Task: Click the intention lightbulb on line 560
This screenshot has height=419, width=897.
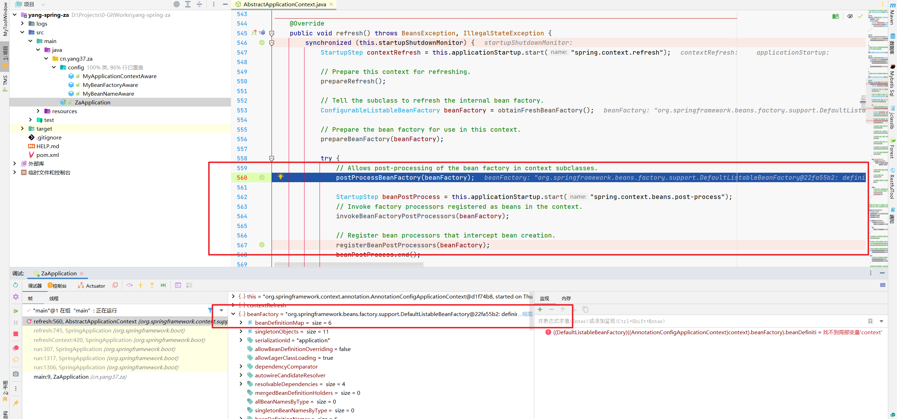Action: point(280,177)
